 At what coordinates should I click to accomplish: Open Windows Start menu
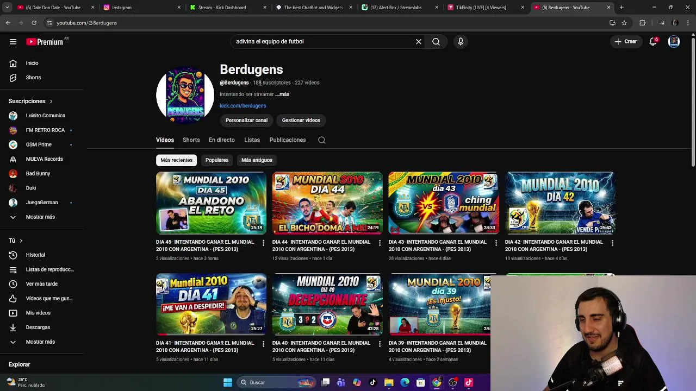(228, 382)
